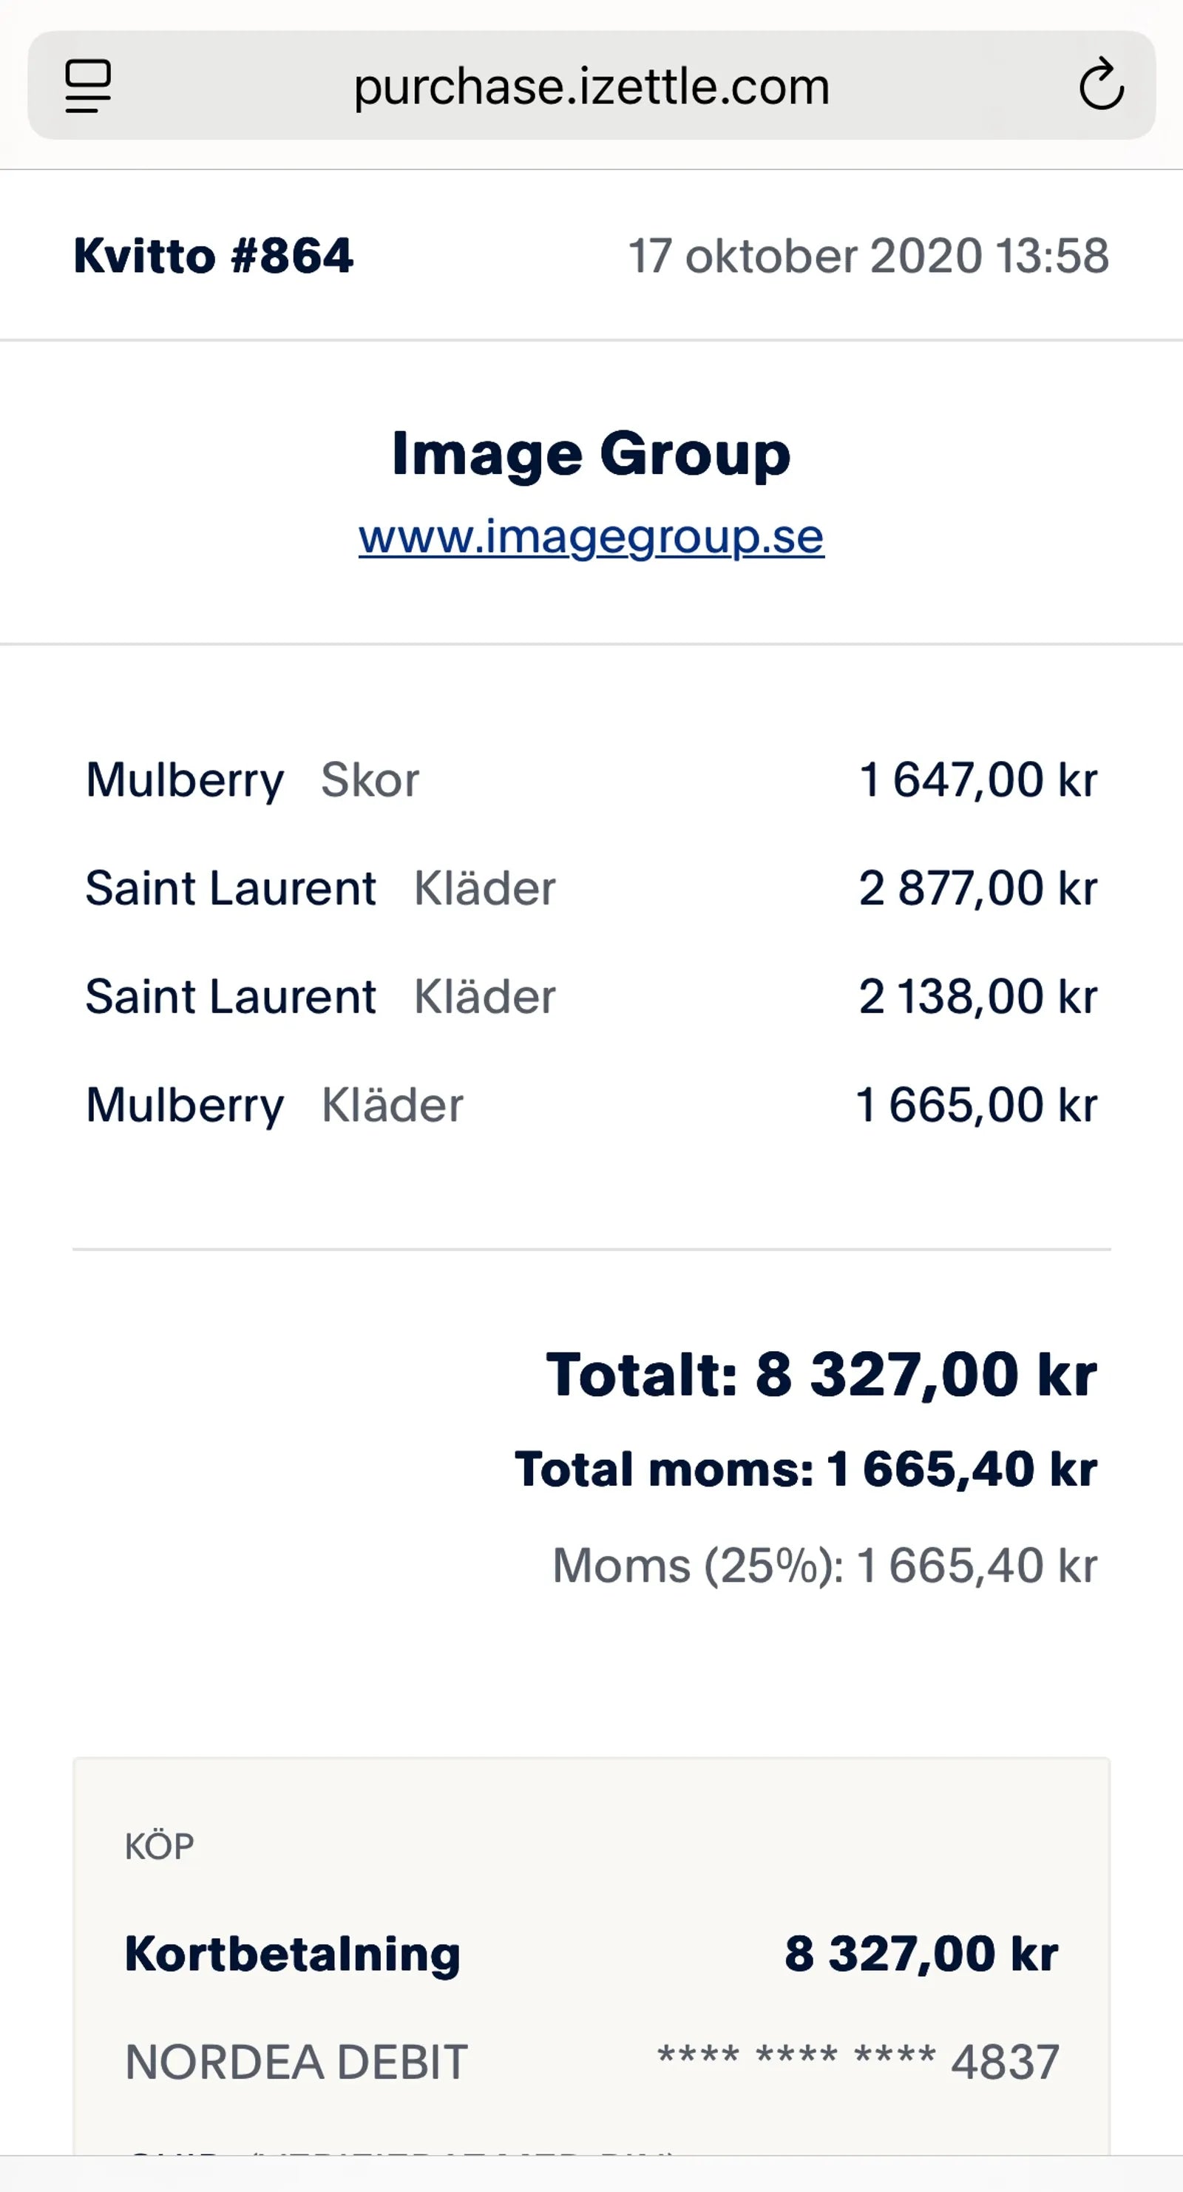Tap the NORDEA DEBIT card label
The image size is (1183, 2192).
pyautogui.click(x=296, y=2063)
